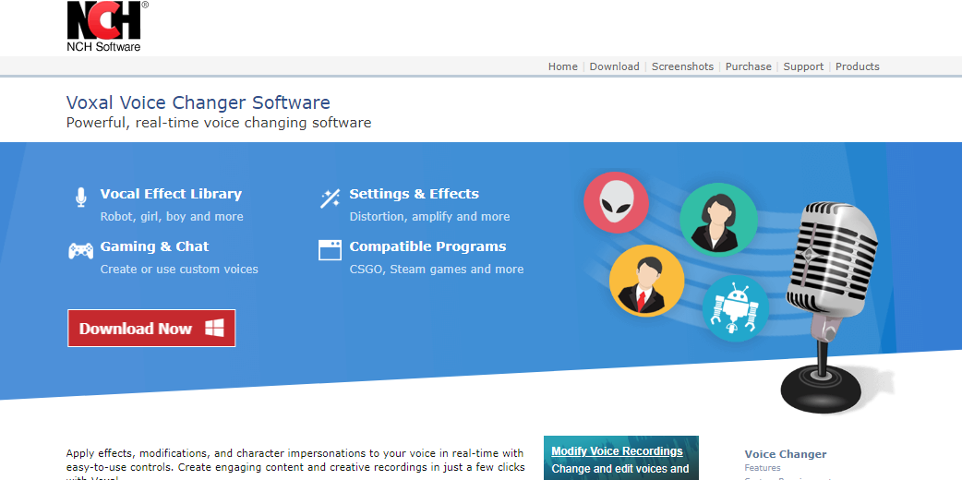The image size is (962, 480).
Task: Click the Compatible Programs heading
Action: pos(427,246)
